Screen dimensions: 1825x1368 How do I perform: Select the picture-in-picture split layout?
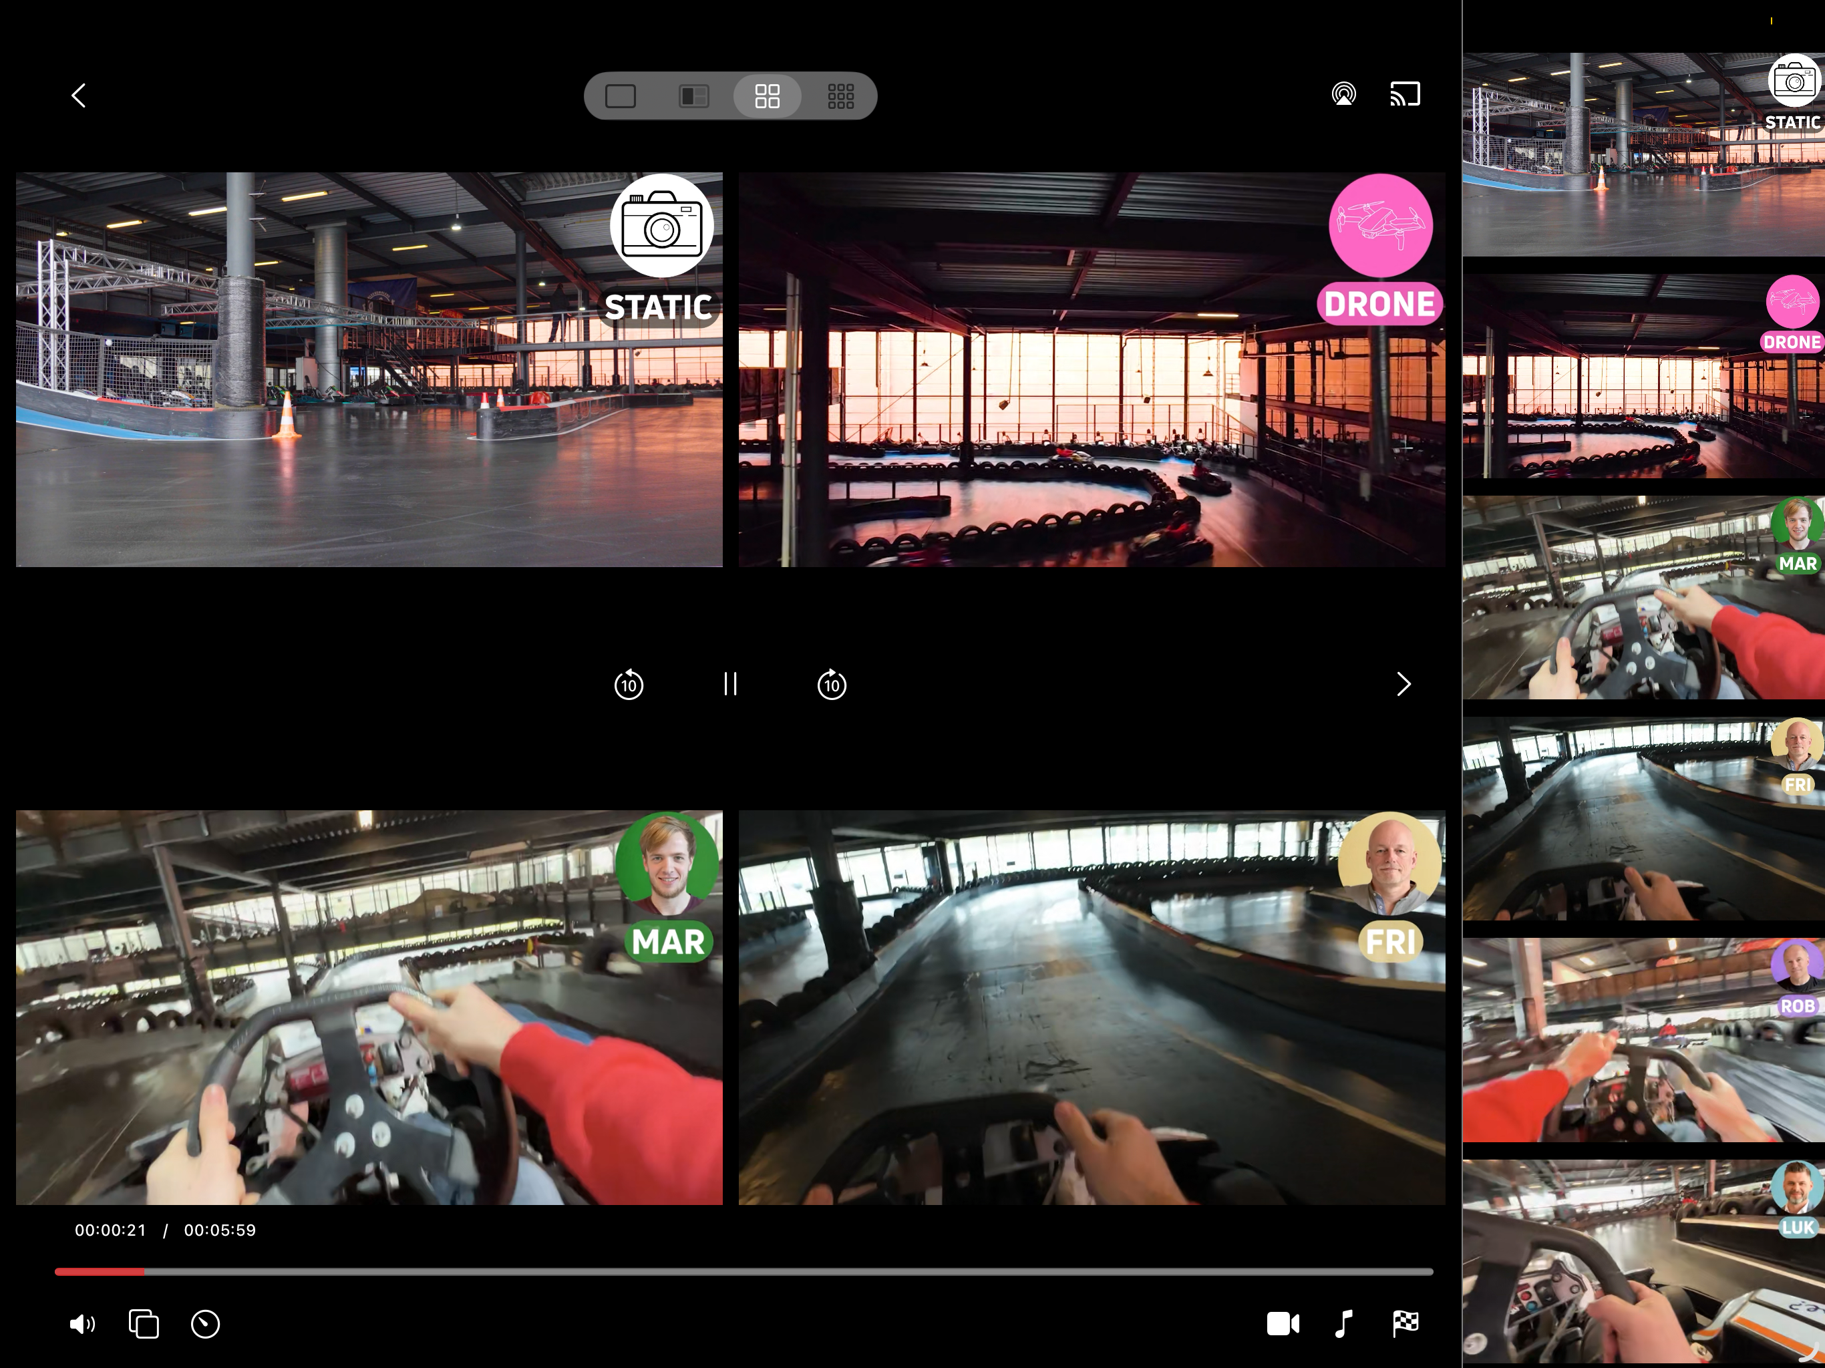tap(694, 97)
